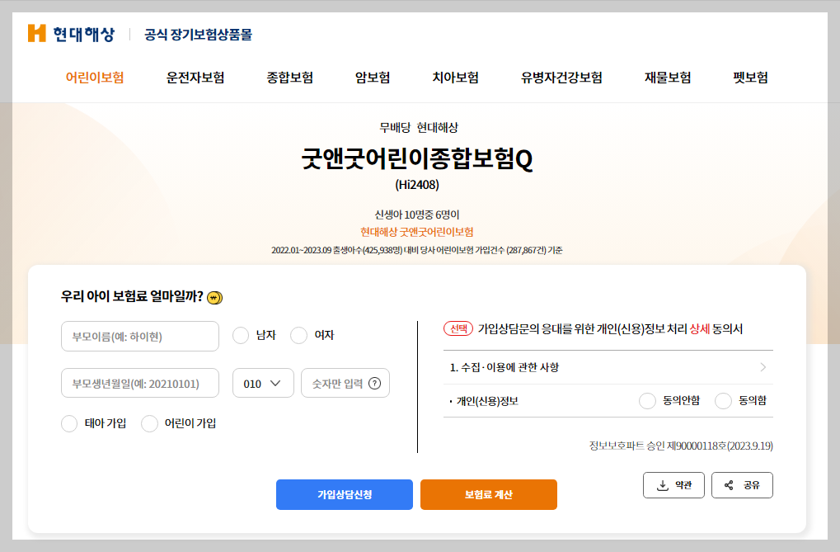Go to the 암보험 menu
Image resolution: width=840 pixels, height=552 pixels.
click(x=373, y=78)
